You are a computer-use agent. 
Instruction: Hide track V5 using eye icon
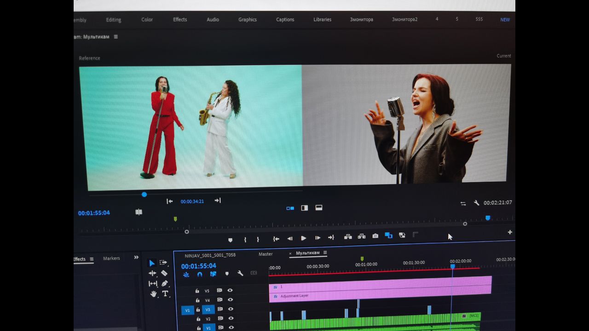(230, 291)
